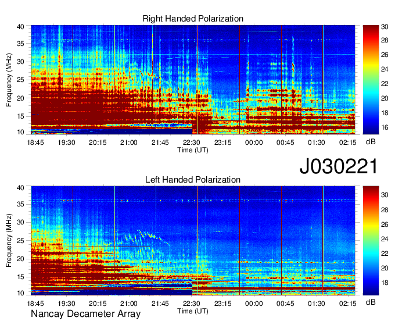This screenshot has height=321, width=395.
Task: Click the 00:00 time tick on the Right Handed plot
Action: [254, 142]
